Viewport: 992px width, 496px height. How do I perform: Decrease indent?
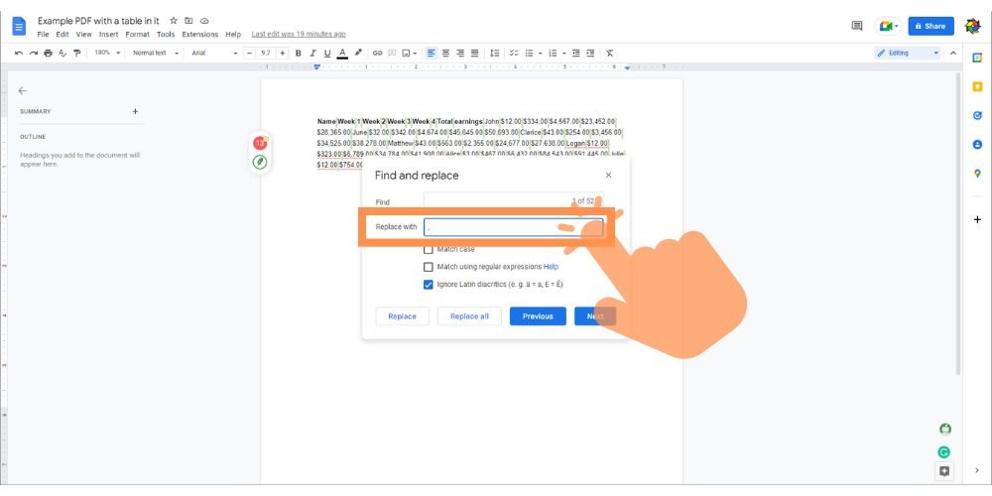pyautogui.click(x=576, y=54)
